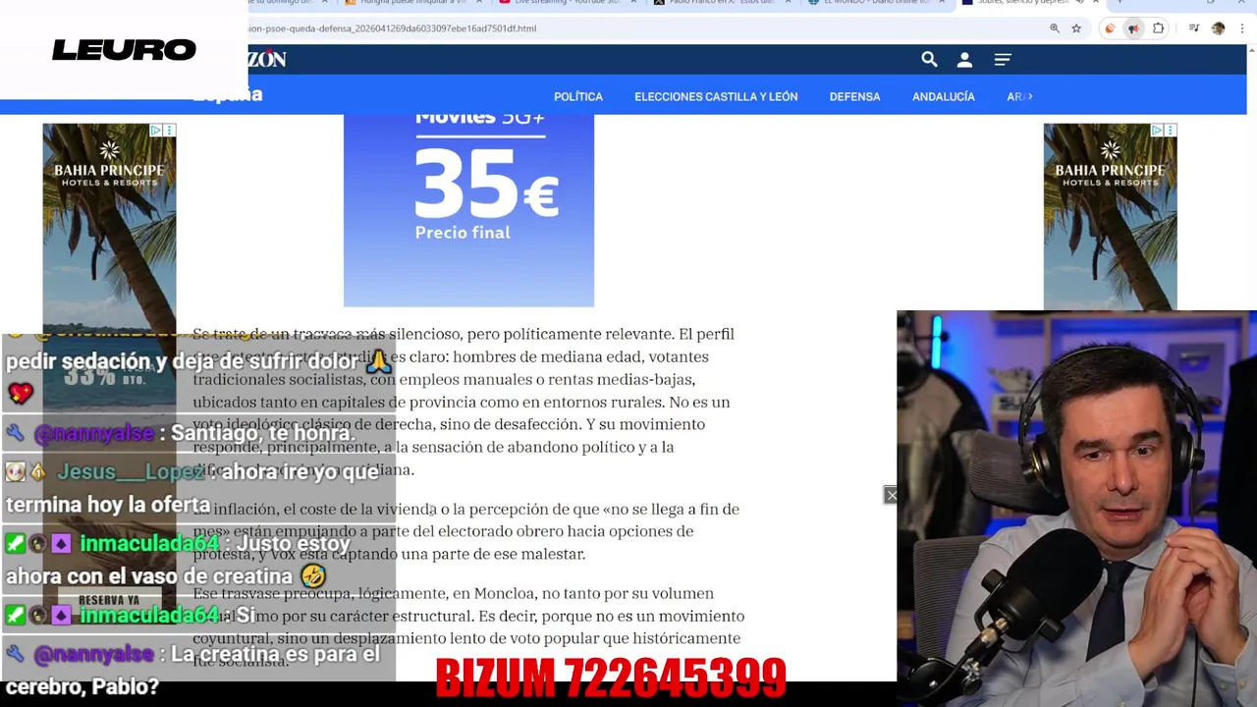Open the zoom magnifier in the address bar
Image resolution: width=1257 pixels, height=707 pixels.
pyautogui.click(x=1055, y=28)
